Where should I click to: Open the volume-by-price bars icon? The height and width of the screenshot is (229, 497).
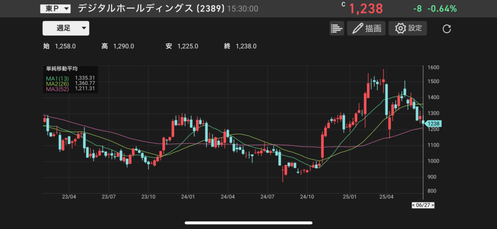[x=337, y=29]
